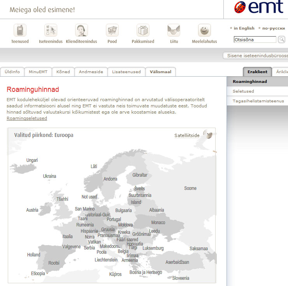Switch to the Kõned tab
The width and height of the screenshot is (288, 286).
pyautogui.click(x=63, y=72)
